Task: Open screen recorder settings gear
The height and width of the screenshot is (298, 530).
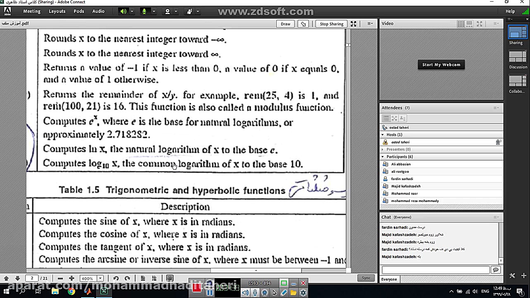Action: coord(303,293)
